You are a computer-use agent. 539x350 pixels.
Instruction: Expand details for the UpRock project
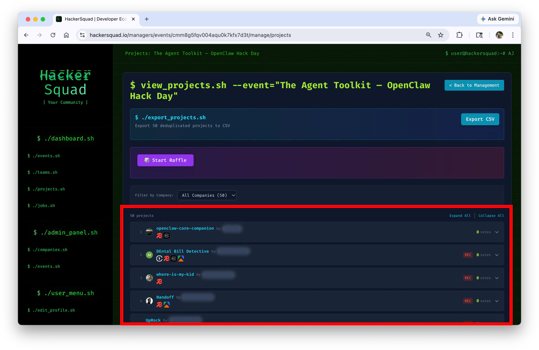click(x=497, y=324)
